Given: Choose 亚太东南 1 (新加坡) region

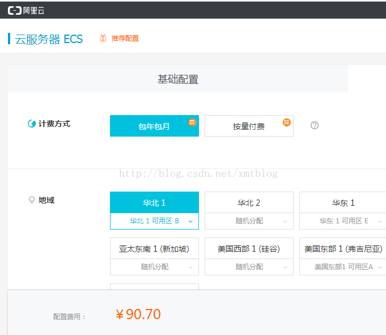Looking at the screenshot, I should [154, 249].
